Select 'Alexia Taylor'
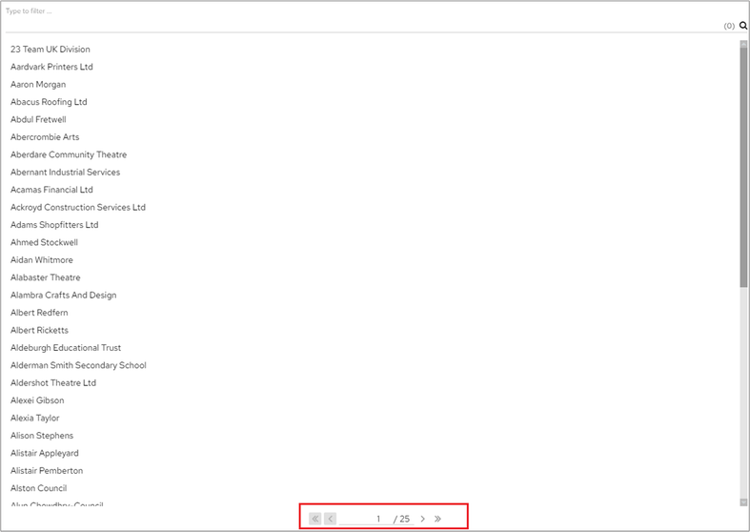Image resolution: width=750 pixels, height=532 pixels. [35, 419]
